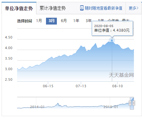Click the 4.00 y-axis value
Viewport: 142px width, 118px height.
[x=9, y=48]
